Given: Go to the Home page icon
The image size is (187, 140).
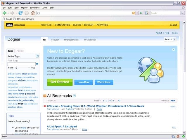Looking at the screenshot, I should coord(33,13).
